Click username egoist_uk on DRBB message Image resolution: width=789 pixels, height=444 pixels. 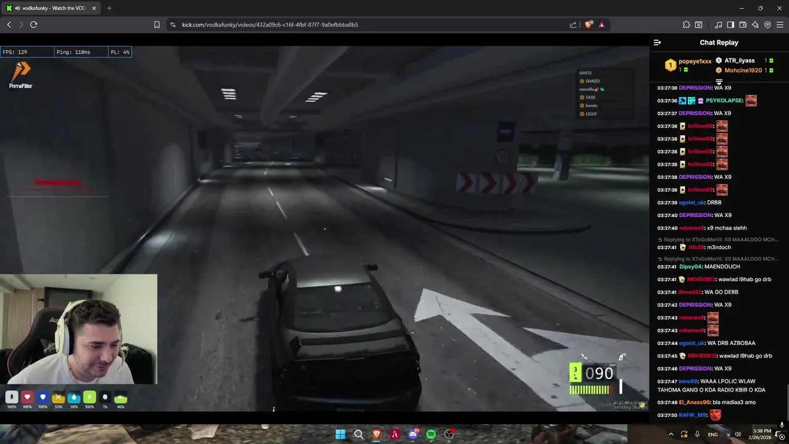coord(692,202)
